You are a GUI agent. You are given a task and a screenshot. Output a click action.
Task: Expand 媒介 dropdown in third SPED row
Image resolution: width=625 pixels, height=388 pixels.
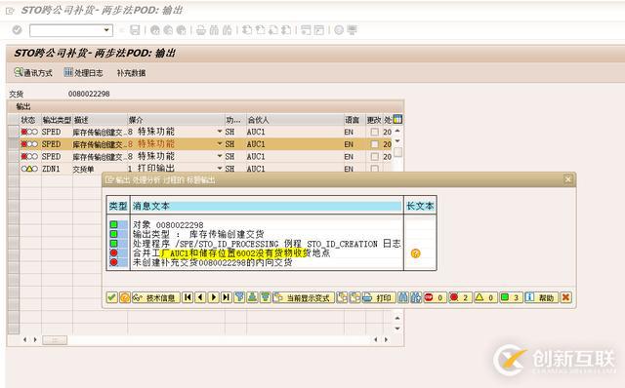tap(220, 156)
